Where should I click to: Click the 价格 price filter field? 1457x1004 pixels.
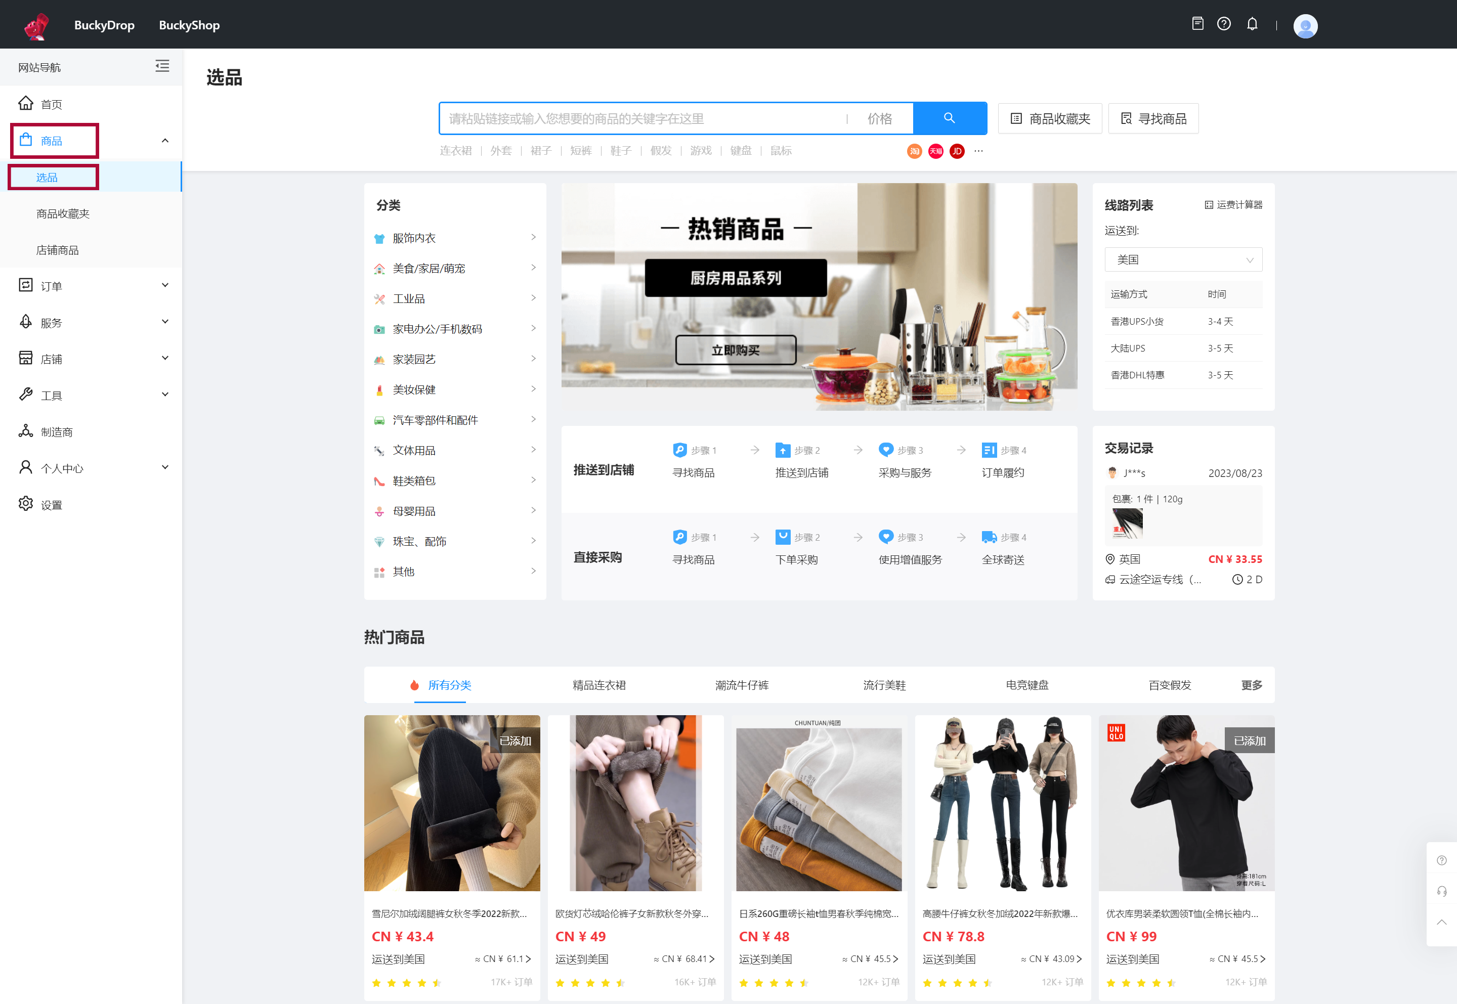coord(880,118)
